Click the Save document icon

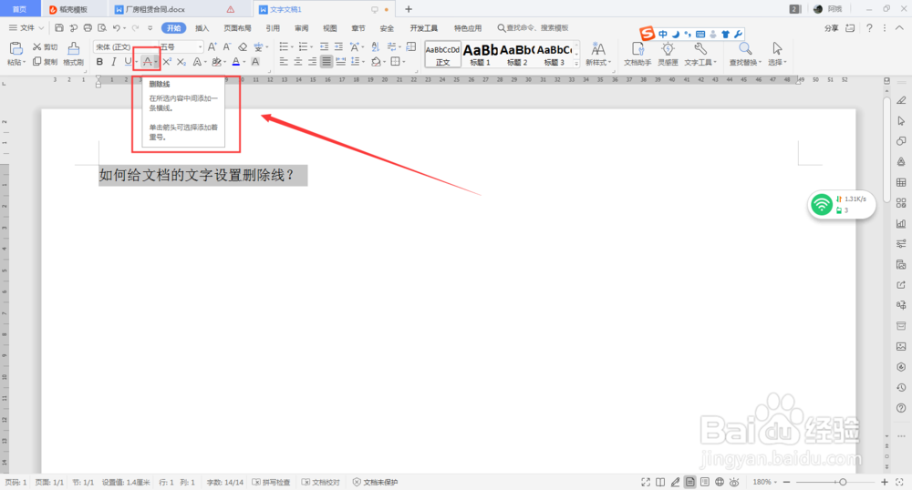tap(58, 28)
